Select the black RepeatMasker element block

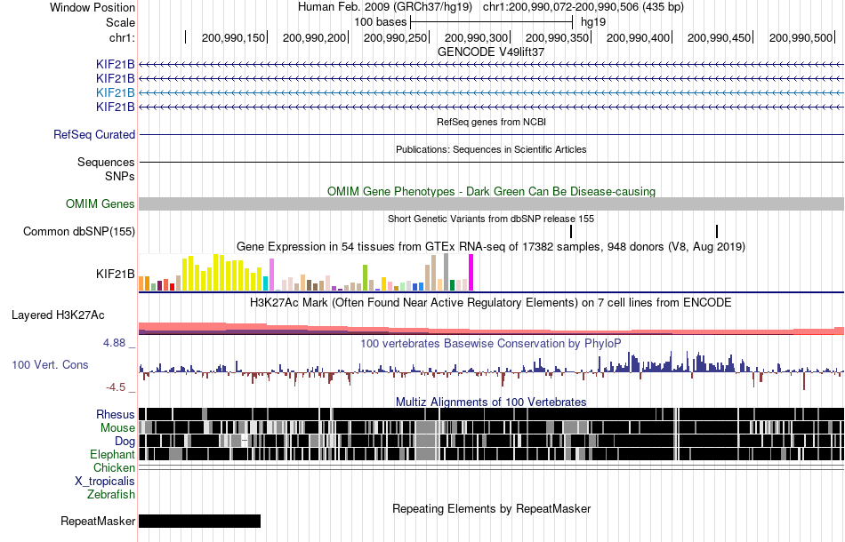200,521
